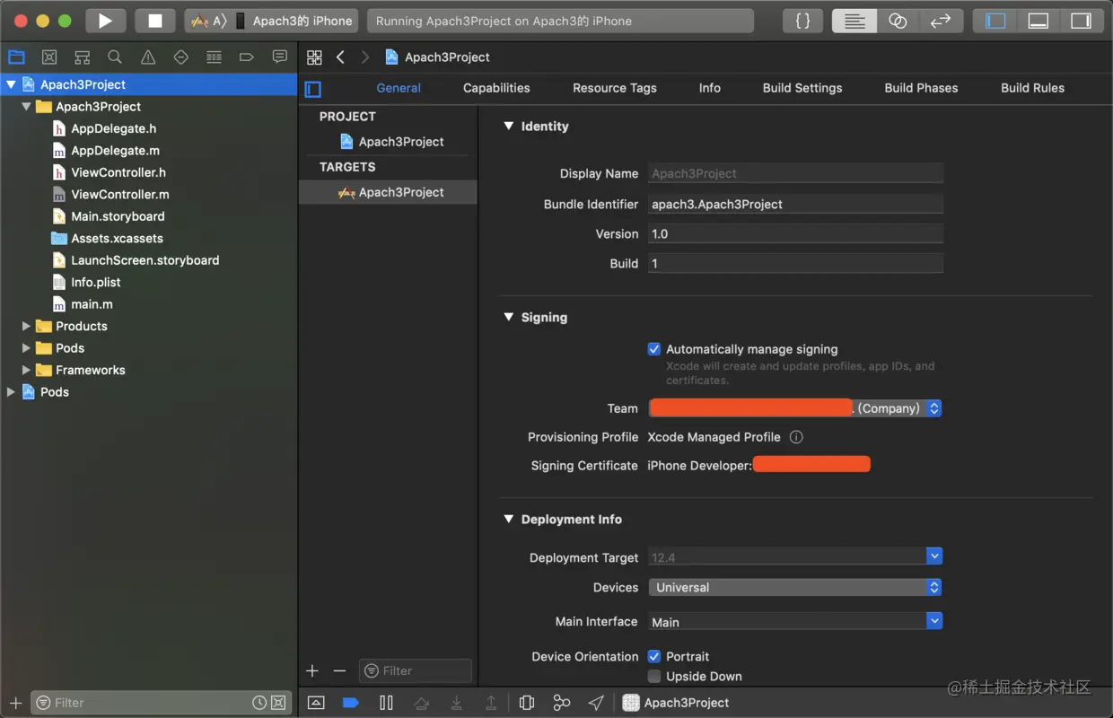Image resolution: width=1113 pixels, height=718 pixels.
Task: Toggle the breakpoints activation icon
Action: pyautogui.click(x=351, y=703)
